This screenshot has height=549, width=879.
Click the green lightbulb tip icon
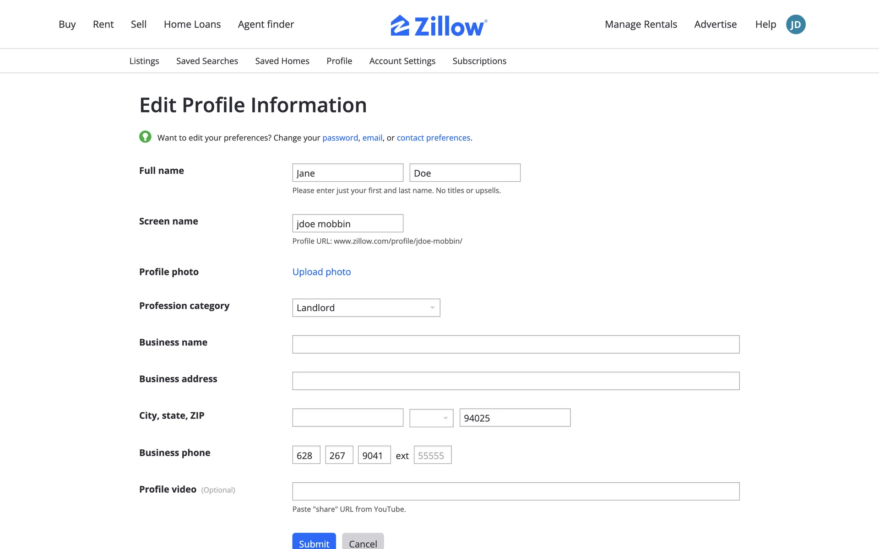pyautogui.click(x=145, y=137)
